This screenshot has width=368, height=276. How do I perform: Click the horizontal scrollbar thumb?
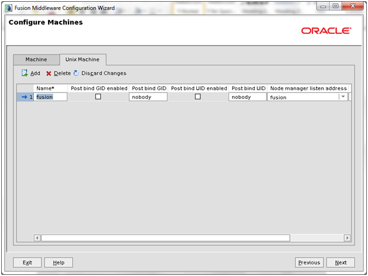[x=166, y=238]
